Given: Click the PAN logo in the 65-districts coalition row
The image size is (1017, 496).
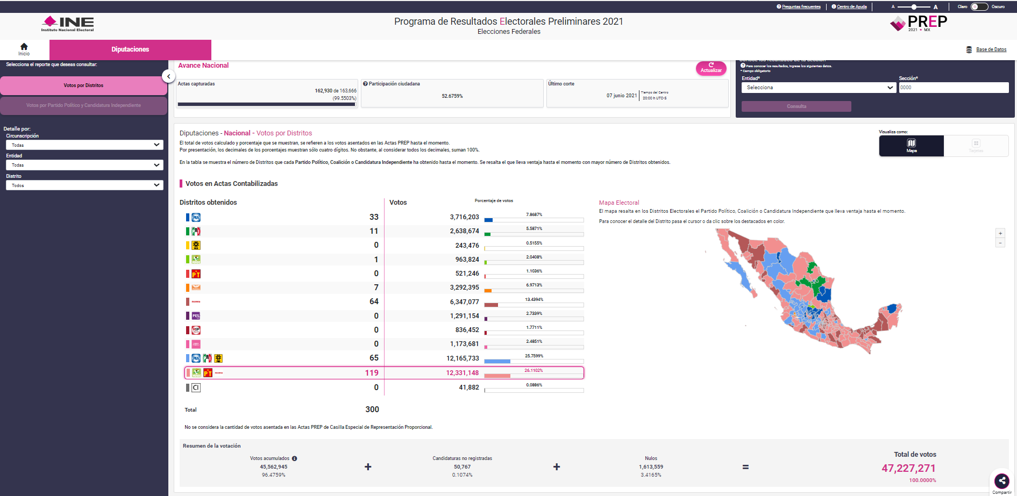Looking at the screenshot, I should pyautogui.click(x=196, y=358).
